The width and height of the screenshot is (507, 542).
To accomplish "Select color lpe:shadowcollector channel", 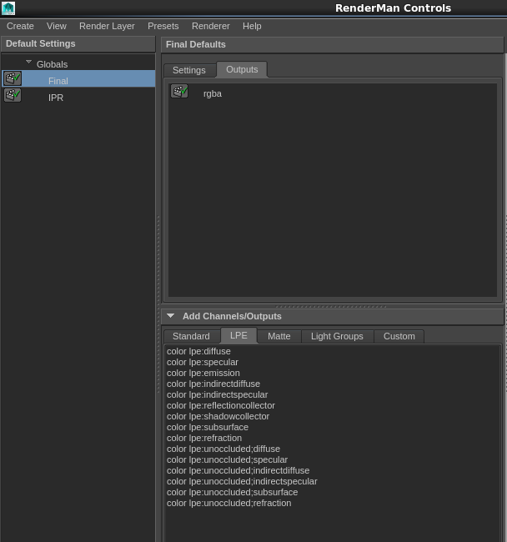I will [x=218, y=416].
